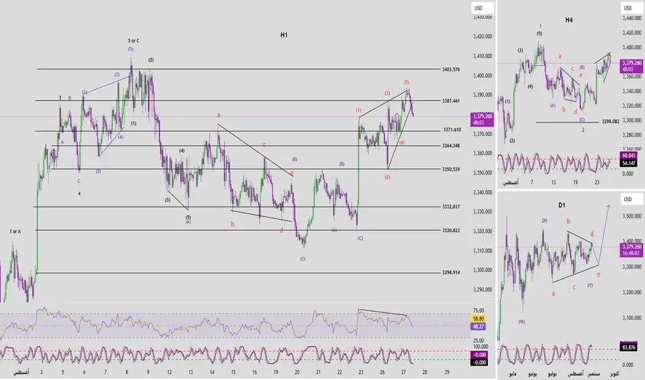Select the 3320.823 horizontal line label
This screenshot has width=645, height=380.
451,231
